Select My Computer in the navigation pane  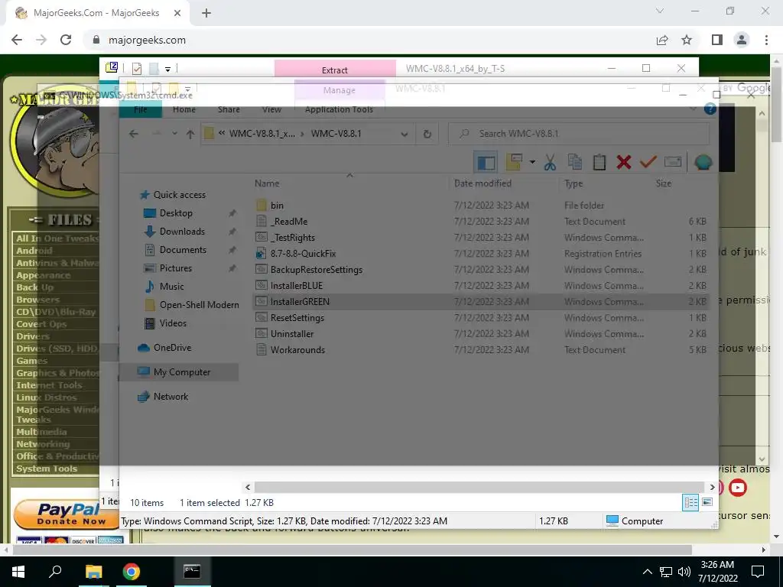click(182, 372)
